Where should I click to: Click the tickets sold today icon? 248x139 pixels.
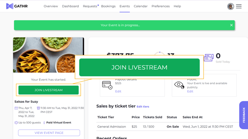[x=208, y=57]
